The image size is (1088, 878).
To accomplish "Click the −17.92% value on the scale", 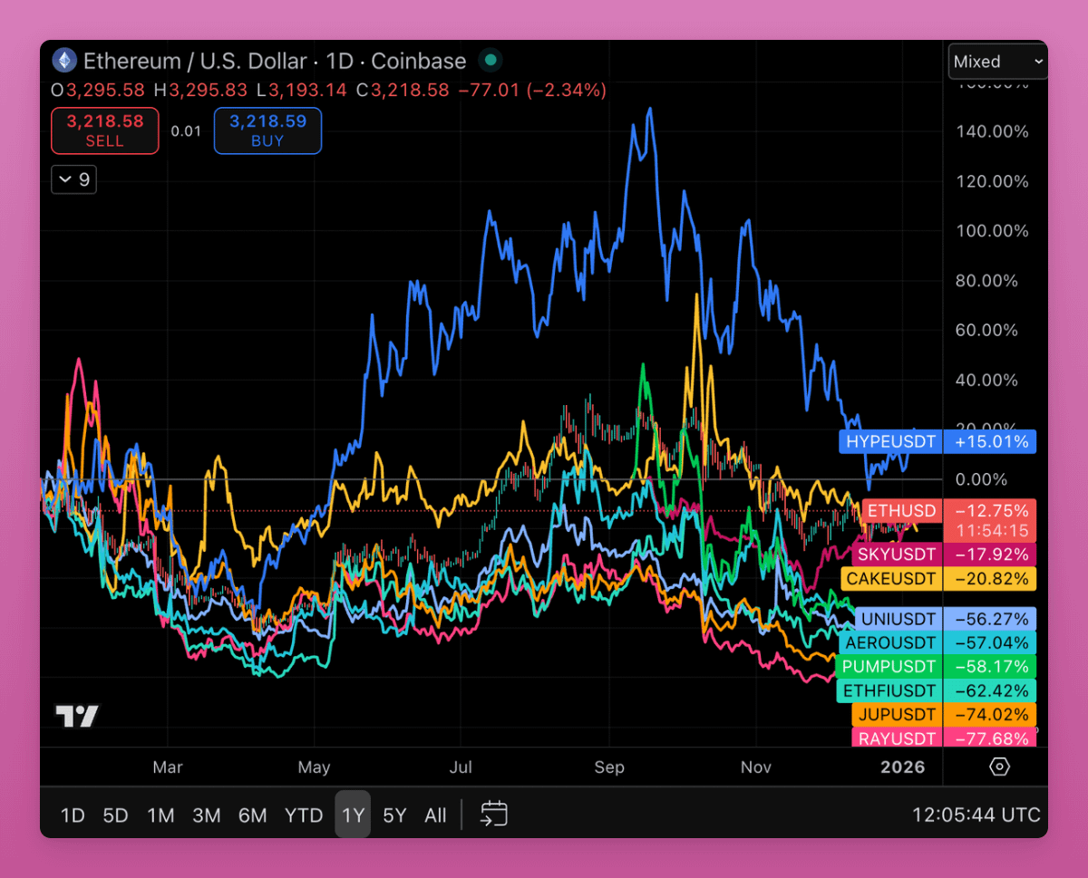I will [x=992, y=554].
